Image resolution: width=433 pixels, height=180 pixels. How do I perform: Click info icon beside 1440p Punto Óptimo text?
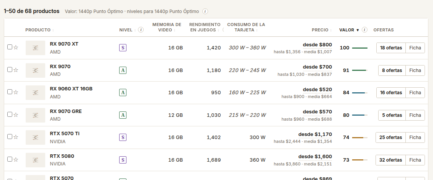tap(205, 11)
